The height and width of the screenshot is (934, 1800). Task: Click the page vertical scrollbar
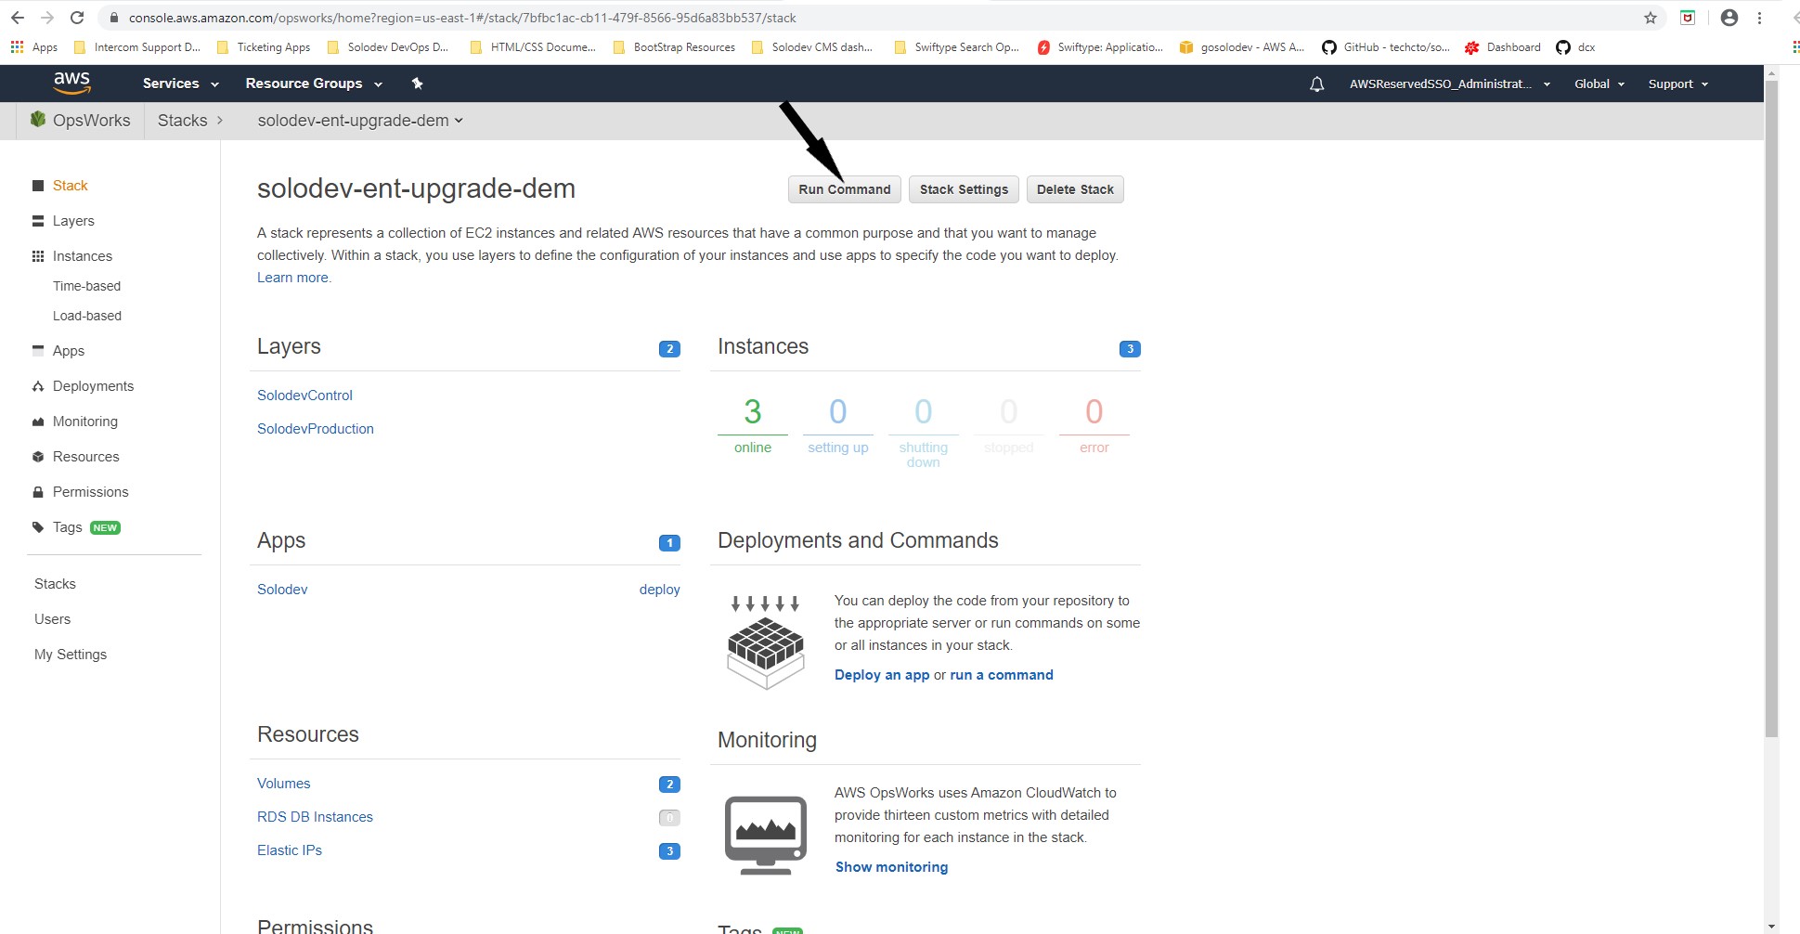[1771, 409]
